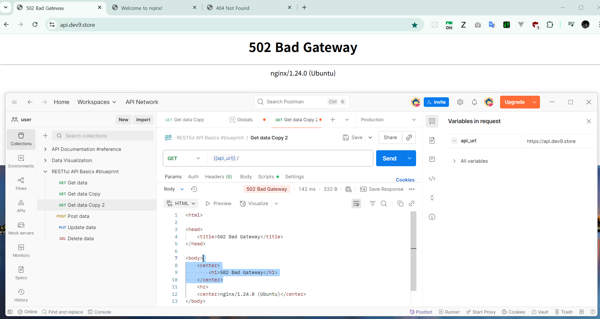Open the GET method dropdown
Image resolution: width=600 pixels, height=319 pixels.
pyautogui.click(x=184, y=159)
